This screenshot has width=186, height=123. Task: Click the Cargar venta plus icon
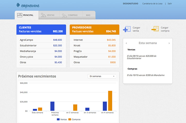[x=127, y=29]
